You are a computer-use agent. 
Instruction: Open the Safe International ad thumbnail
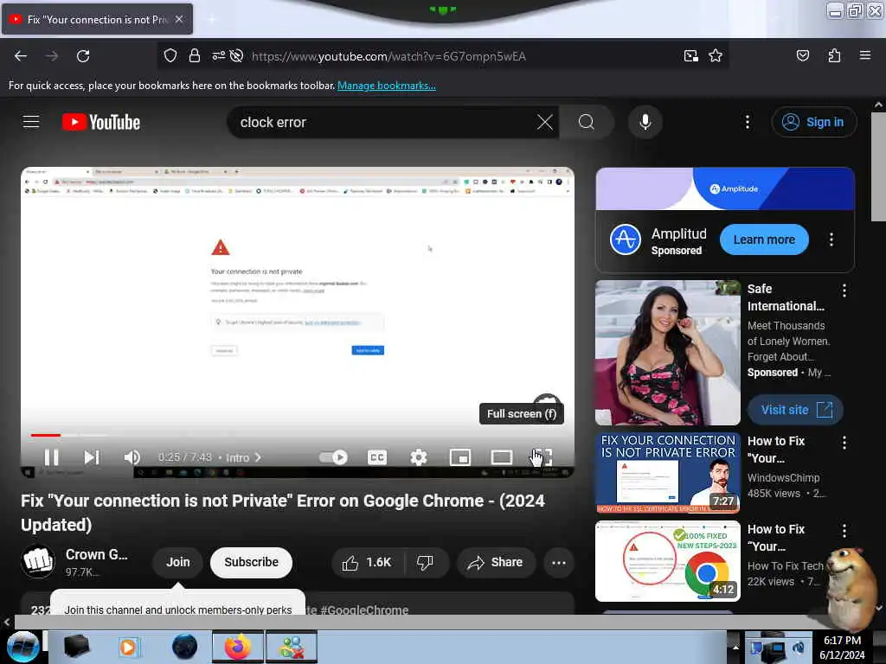667,353
